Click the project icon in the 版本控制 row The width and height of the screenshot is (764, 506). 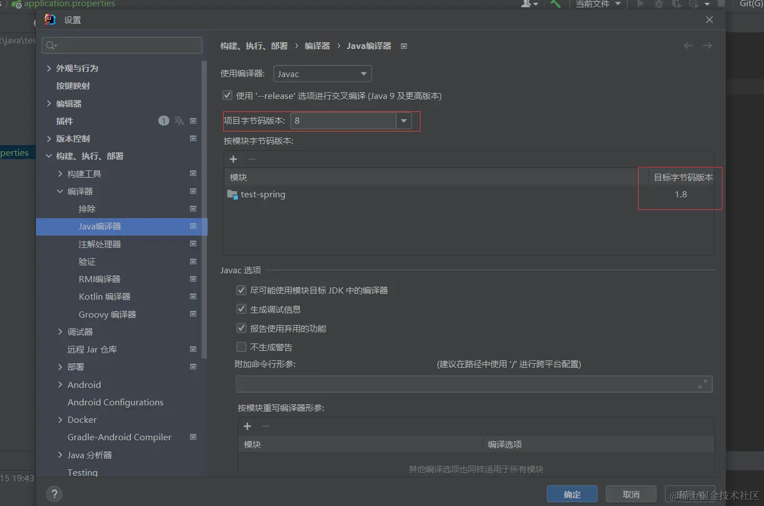point(193,138)
